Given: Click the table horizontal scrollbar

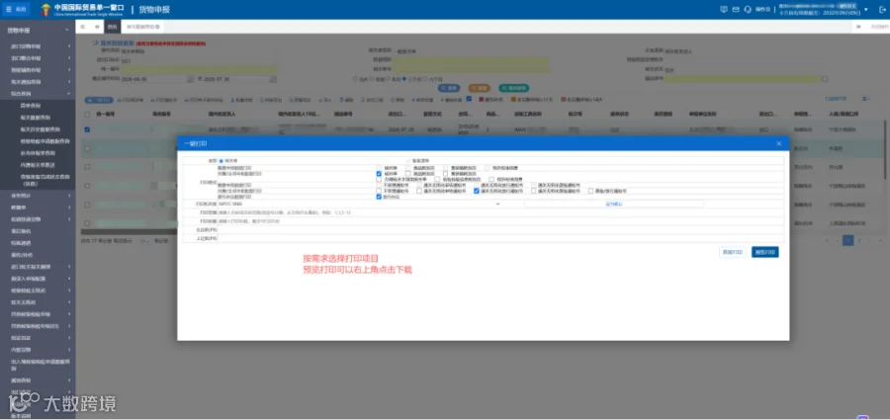Looking at the screenshot, I should (x=130, y=231).
